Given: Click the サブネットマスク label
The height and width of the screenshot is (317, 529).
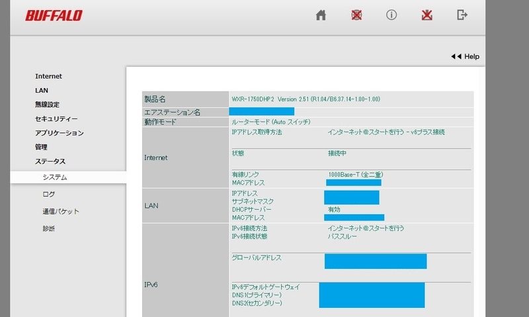Looking at the screenshot, I should pyautogui.click(x=253, y=202).
